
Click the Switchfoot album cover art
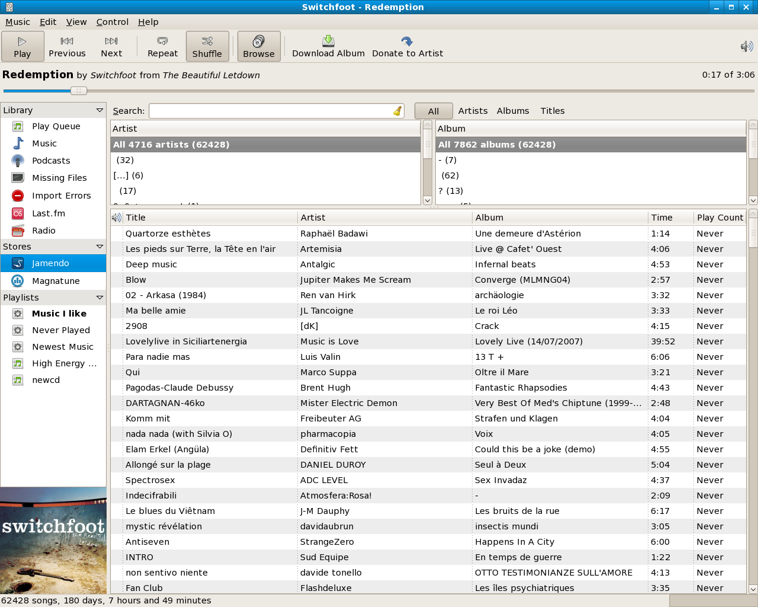tap(53, 541)
